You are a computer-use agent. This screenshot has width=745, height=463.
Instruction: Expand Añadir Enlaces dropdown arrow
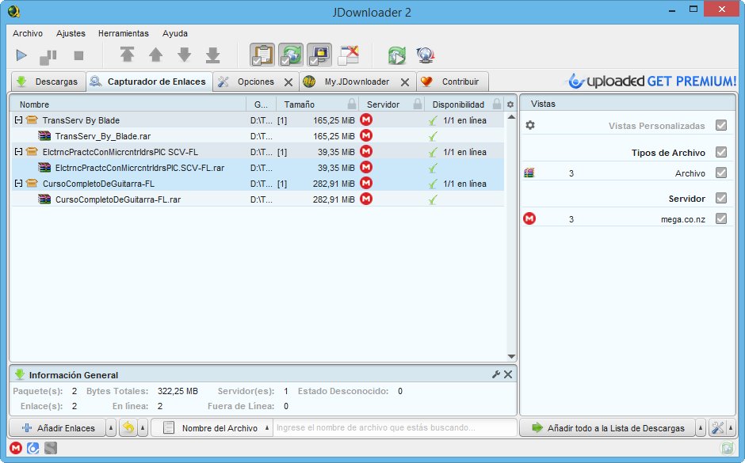tap(111, 428)
